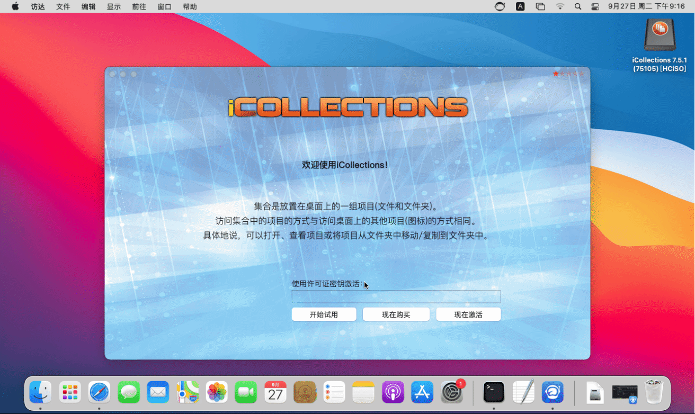
Task: Open the 前往 menu
Action: (x=139, y=6)
